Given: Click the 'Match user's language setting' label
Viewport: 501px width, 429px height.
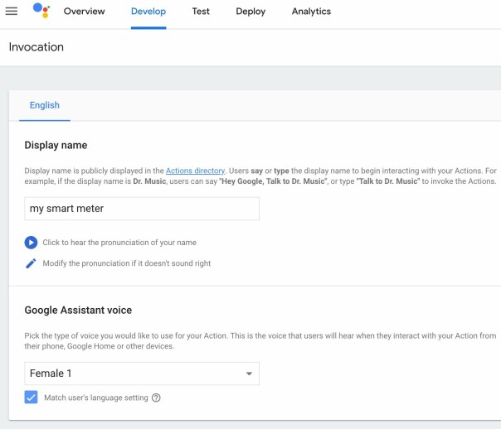Looking at the screenshot, I should pos(96,398).
